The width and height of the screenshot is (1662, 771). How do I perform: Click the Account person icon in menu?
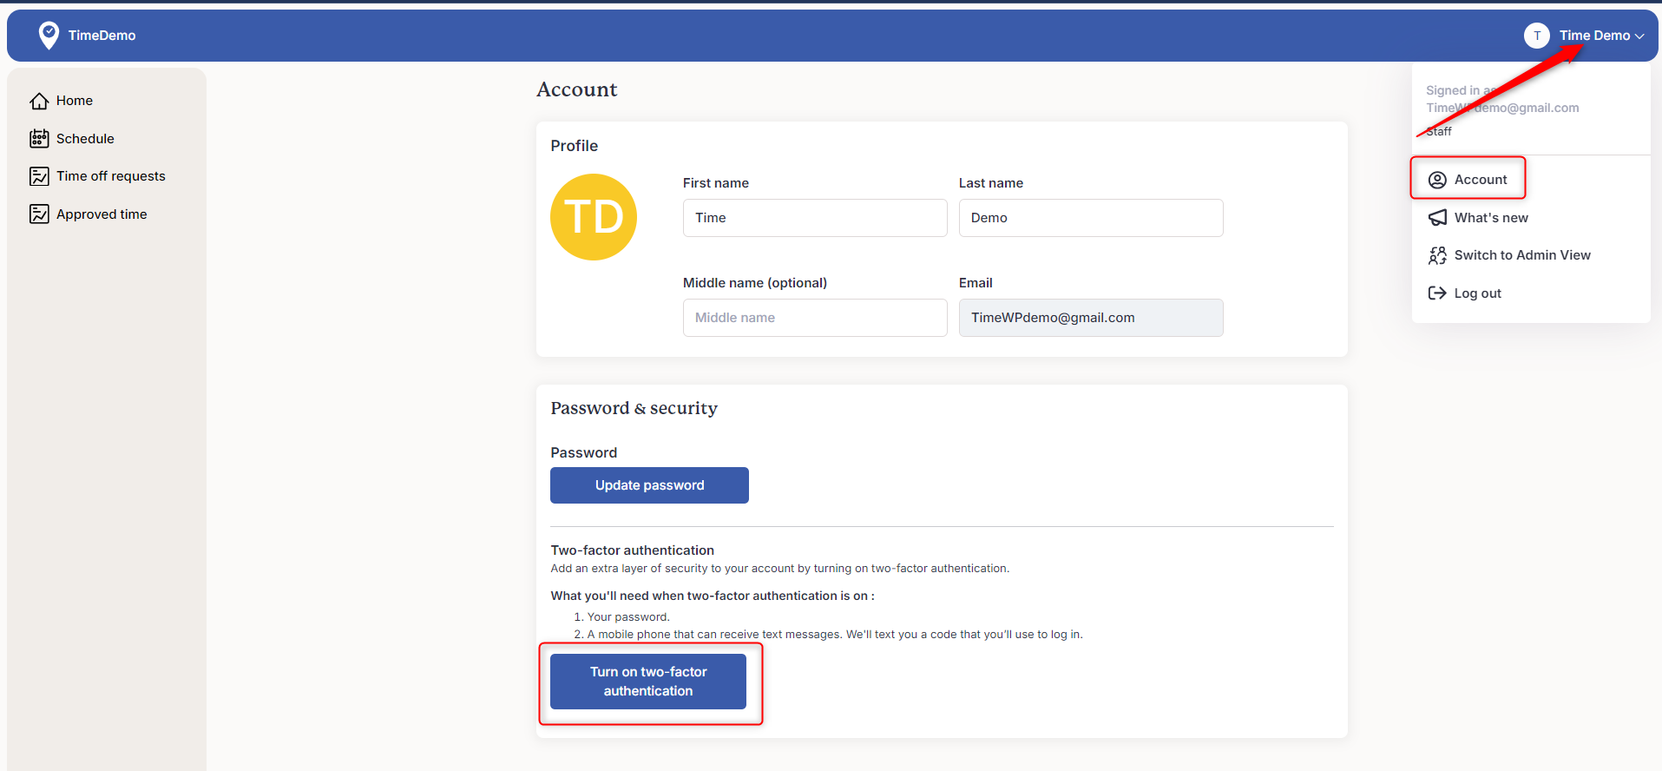[1437, 180]
